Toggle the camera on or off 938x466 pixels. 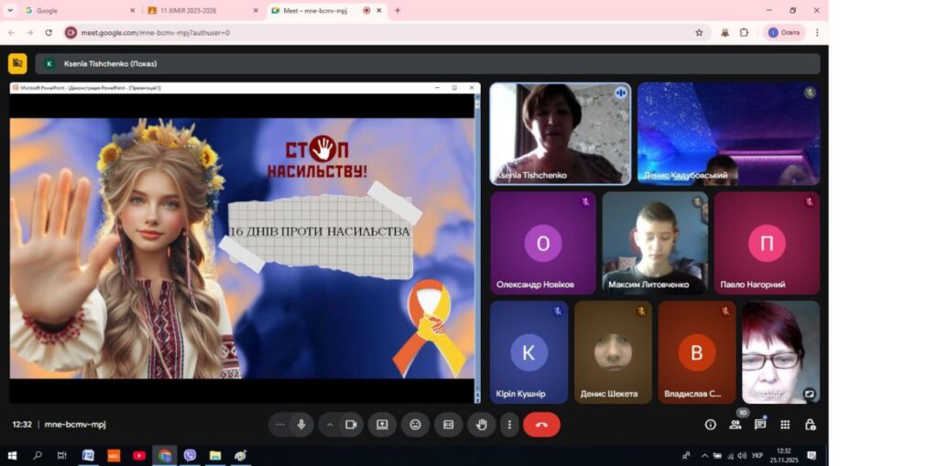pos(350,425)
